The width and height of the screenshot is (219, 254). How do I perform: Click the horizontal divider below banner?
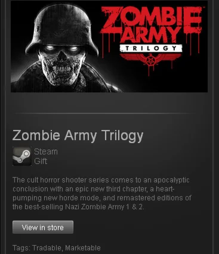coord(103,113)
